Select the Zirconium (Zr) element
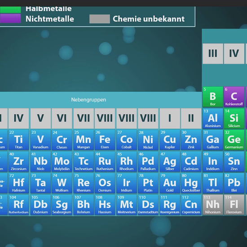This screenshot has height=247, width=247. click(18, 162)
